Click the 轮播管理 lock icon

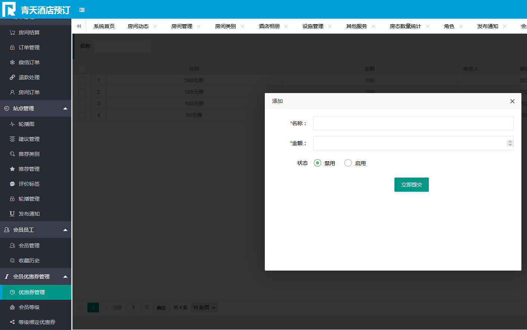click(x=12, y=199)
